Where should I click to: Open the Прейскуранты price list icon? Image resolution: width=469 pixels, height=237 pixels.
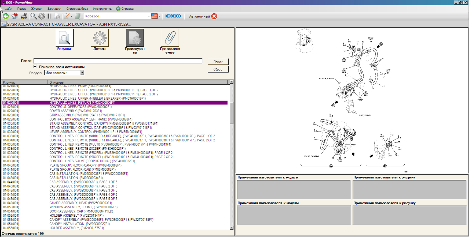click(x=135, y=38)
